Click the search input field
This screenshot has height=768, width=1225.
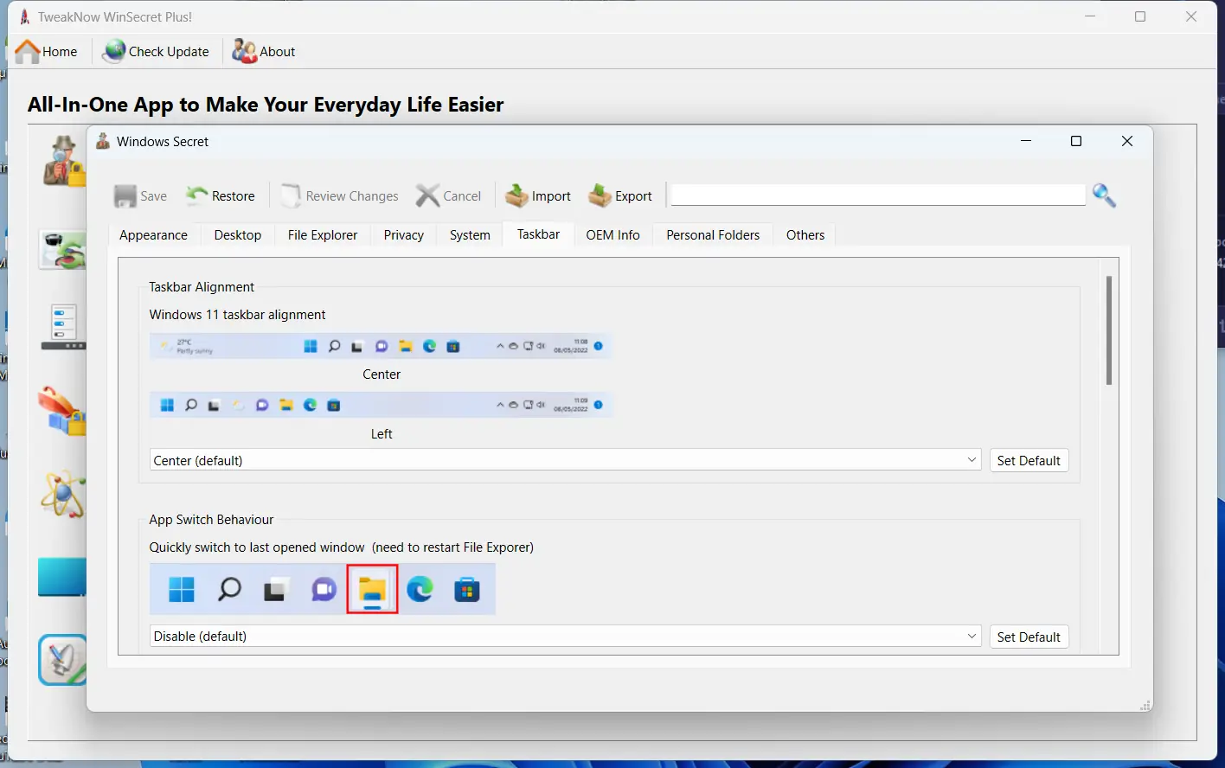click(x=878, y=195)
